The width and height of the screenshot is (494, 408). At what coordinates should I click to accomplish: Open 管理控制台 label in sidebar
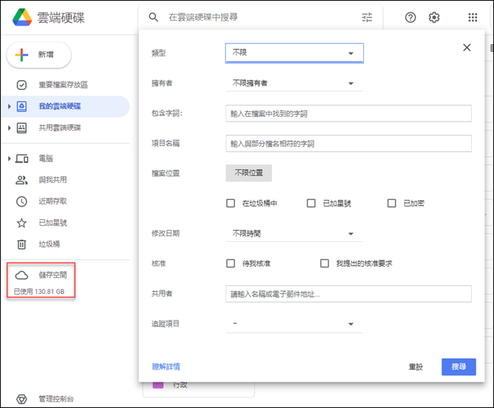56,399
